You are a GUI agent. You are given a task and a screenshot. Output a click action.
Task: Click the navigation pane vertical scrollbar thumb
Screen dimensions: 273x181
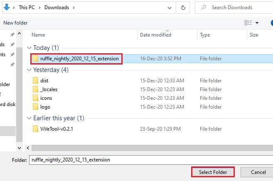click(x=20, y=94)
